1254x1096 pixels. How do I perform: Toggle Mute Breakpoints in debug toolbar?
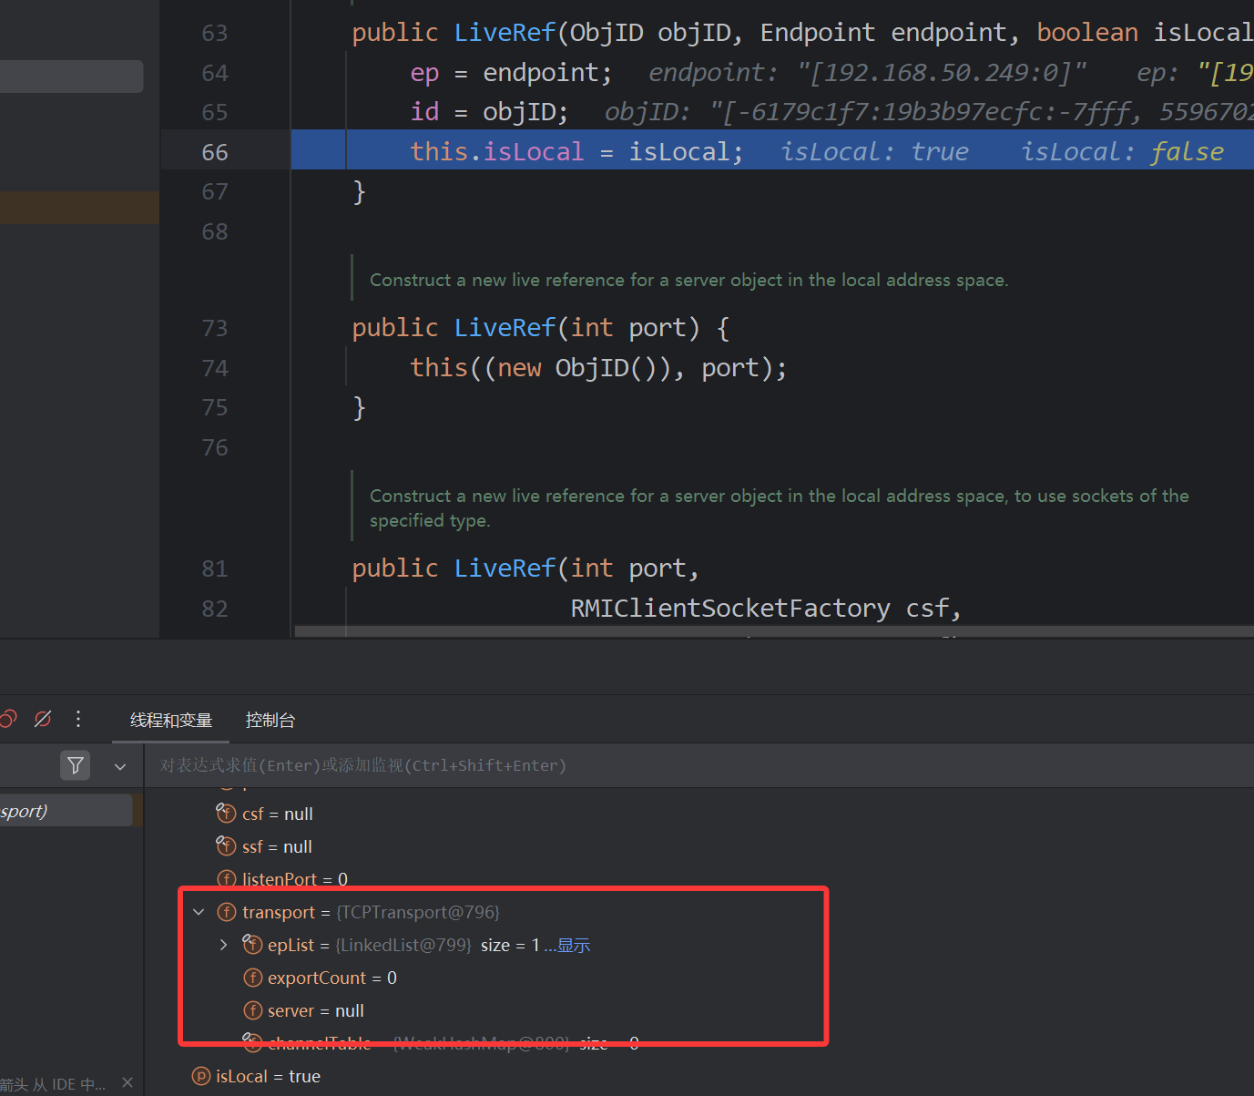(x=43, y=719)
